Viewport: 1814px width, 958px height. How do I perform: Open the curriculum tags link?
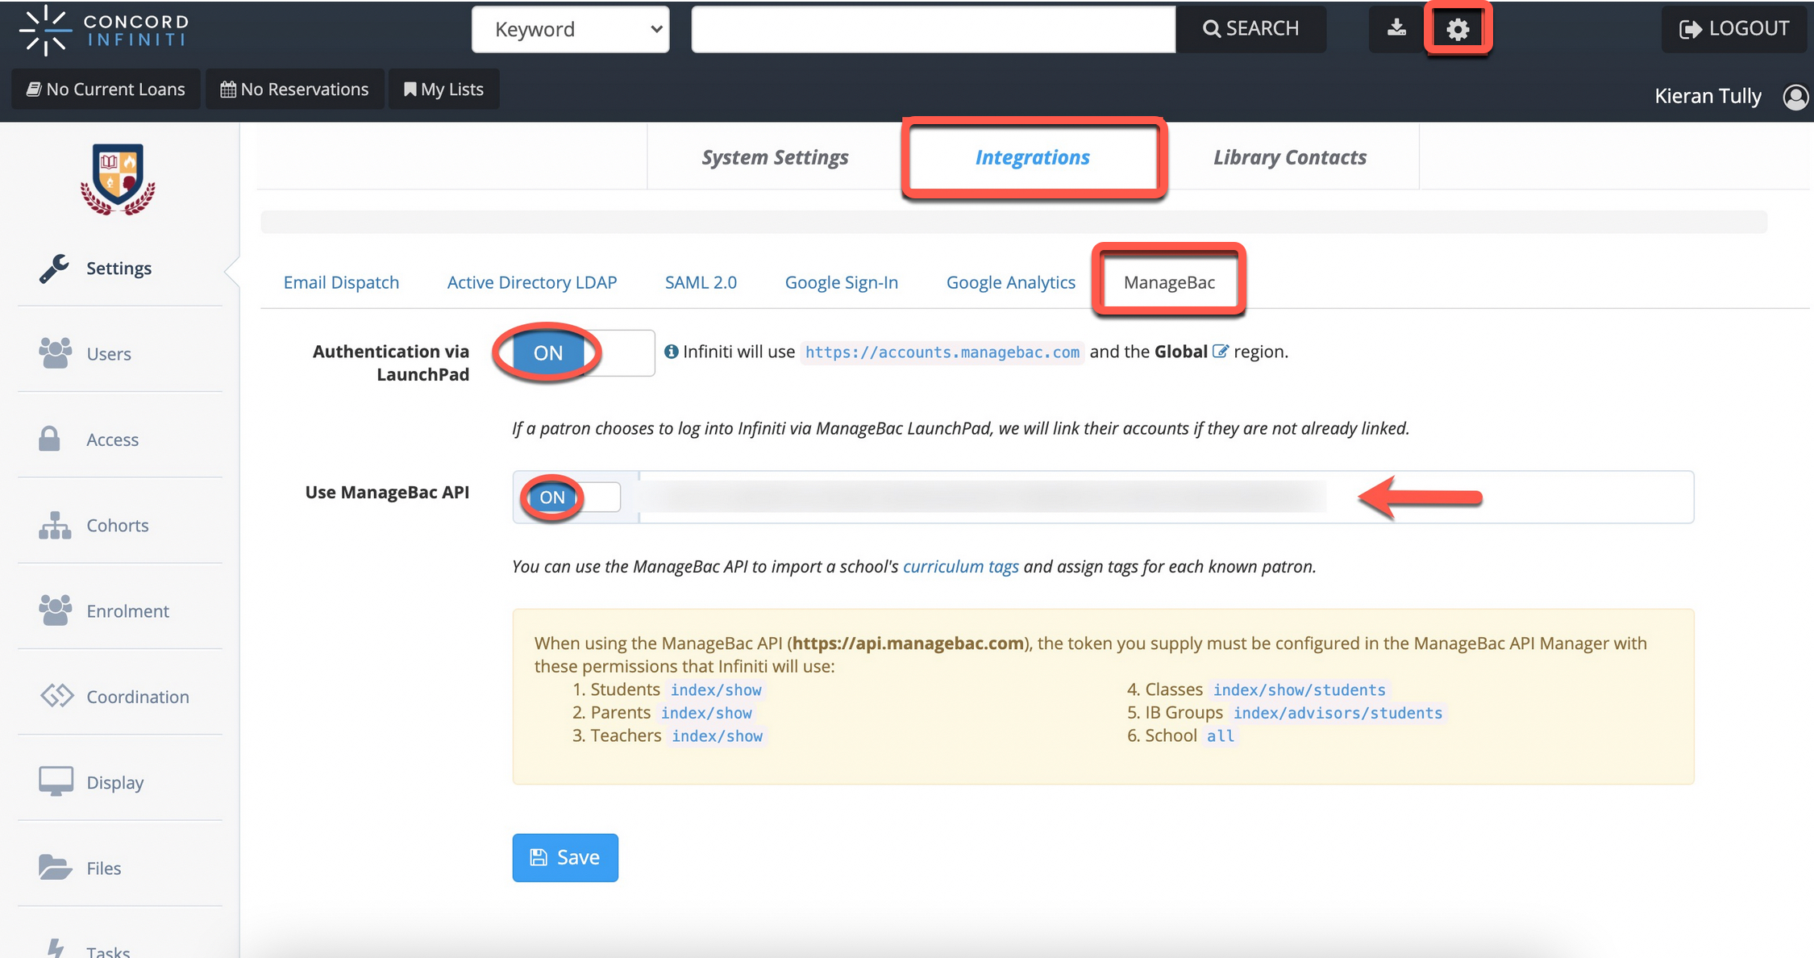(960, 566)
